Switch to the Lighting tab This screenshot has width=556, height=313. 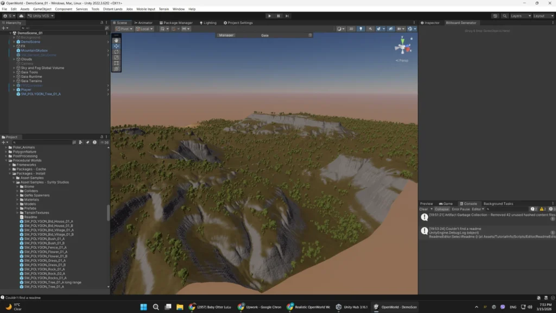point(208,23)
